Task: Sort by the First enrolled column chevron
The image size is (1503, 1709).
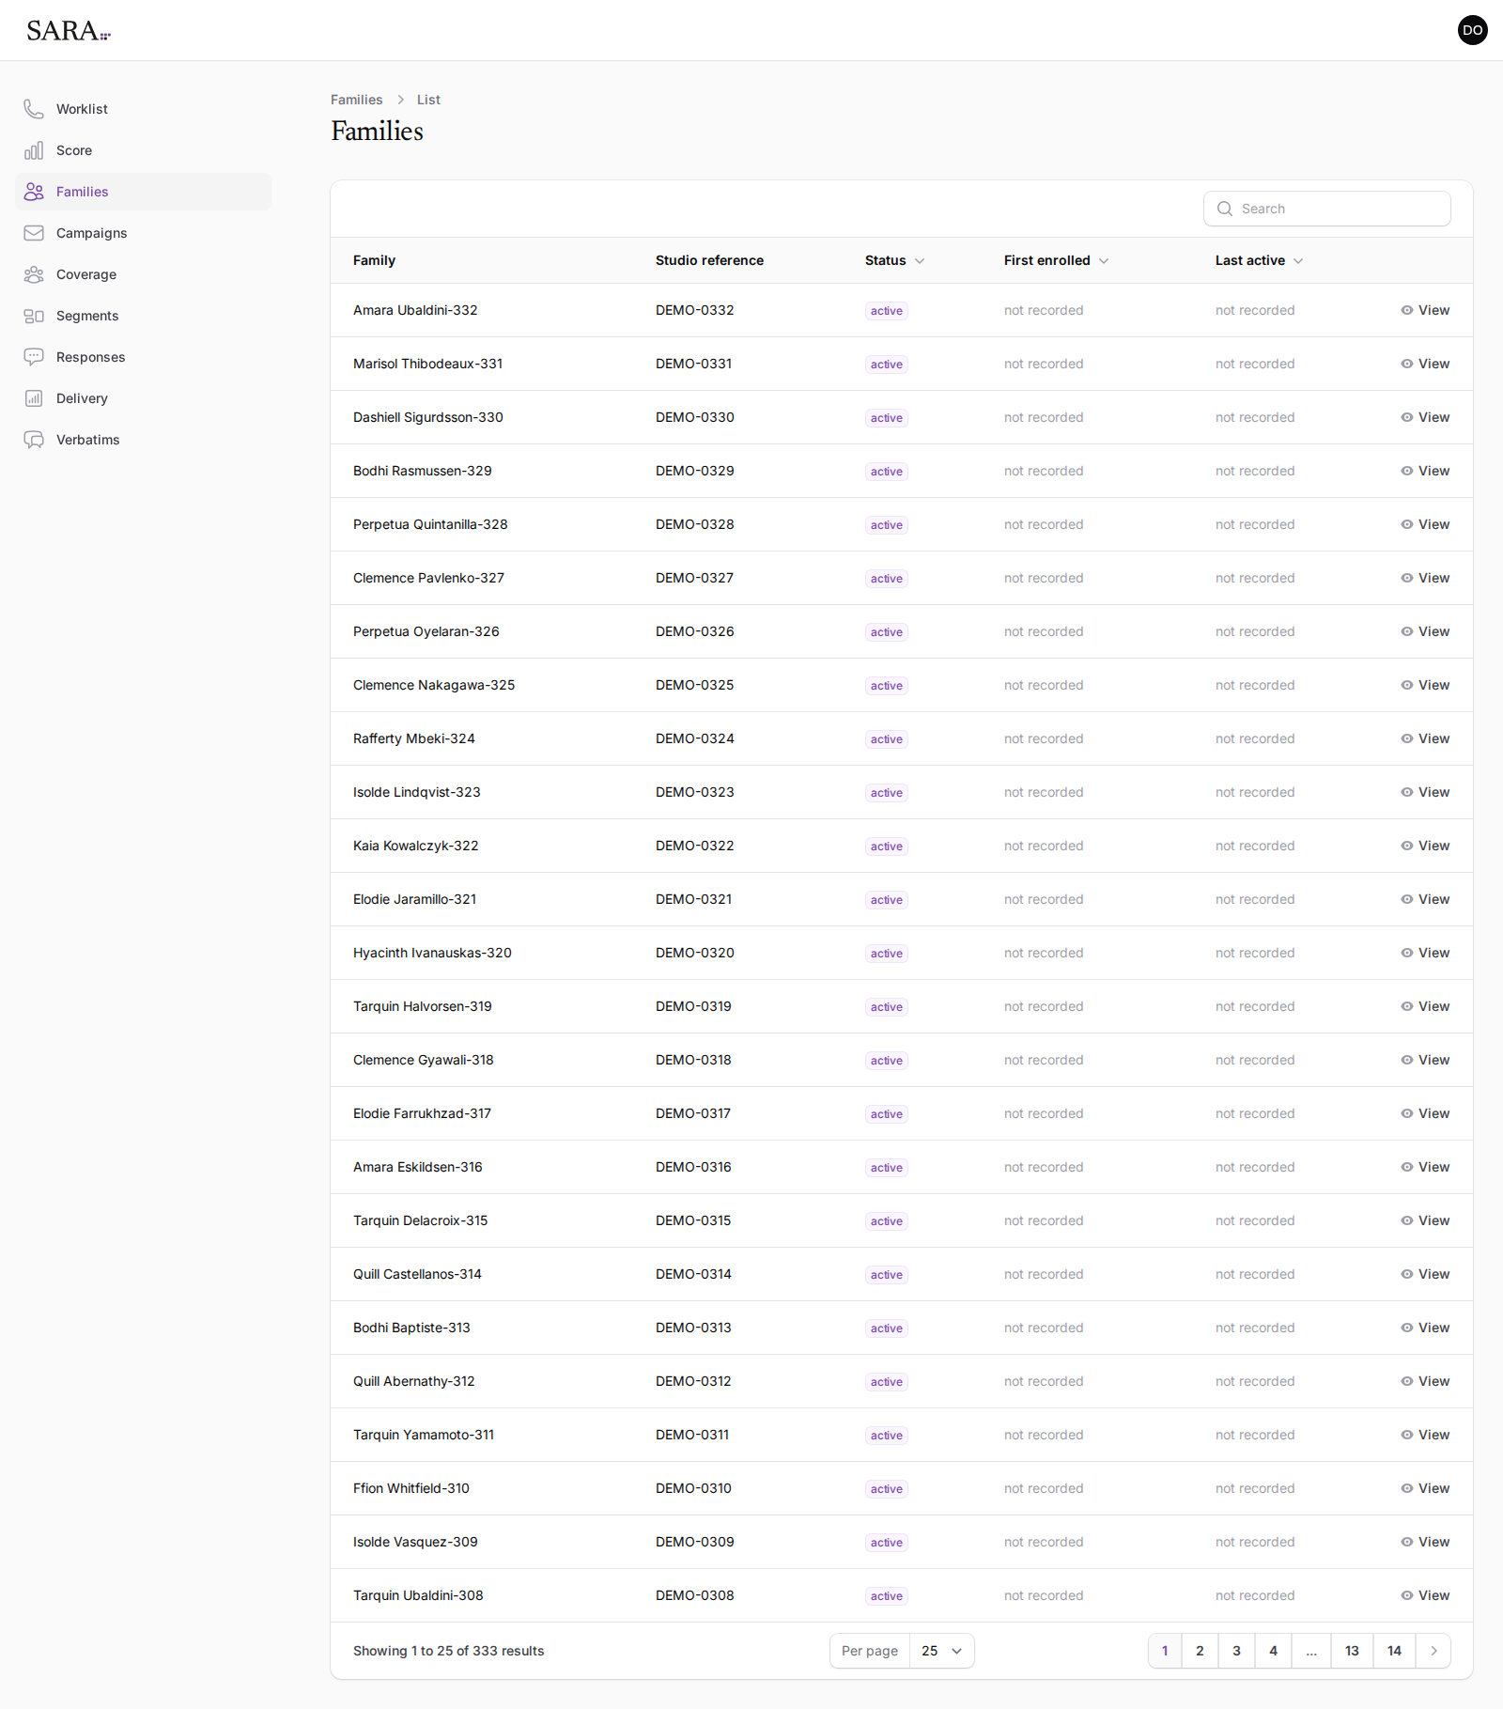Action: 1104,261
